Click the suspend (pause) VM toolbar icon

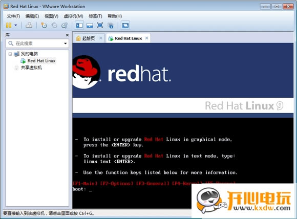pos(9,25)
